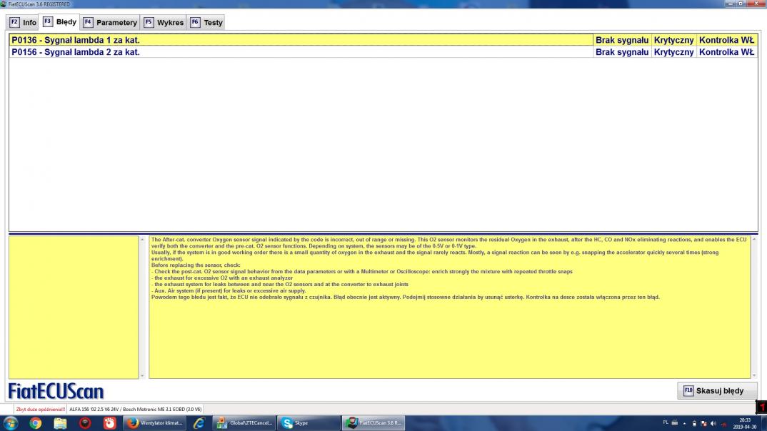Click the left yellow detail panel
The height and width of the screenshot is (431, 767).
pos(74,308)
